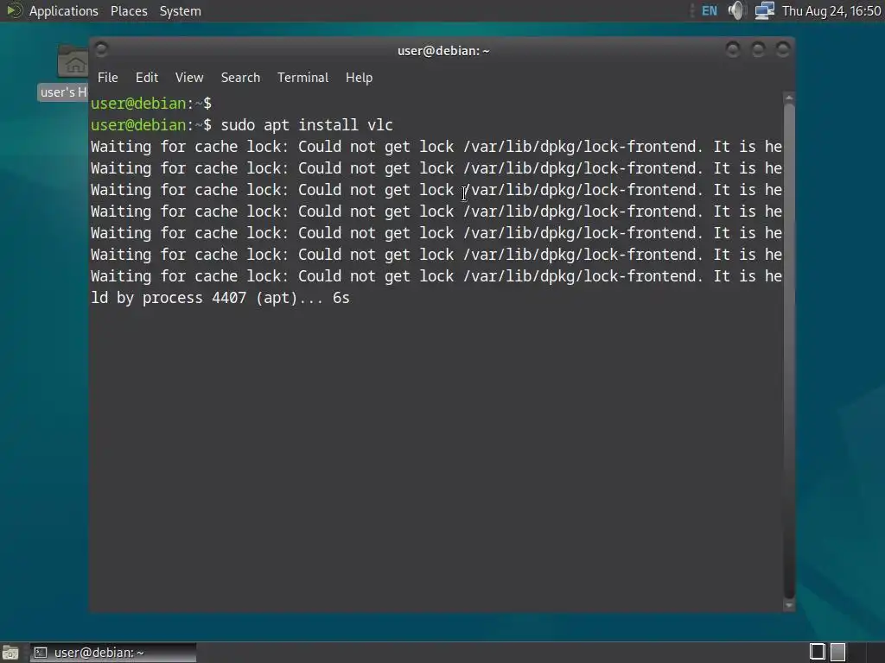Open the terminal File menu
885x663 pixels.
[107, 77]
